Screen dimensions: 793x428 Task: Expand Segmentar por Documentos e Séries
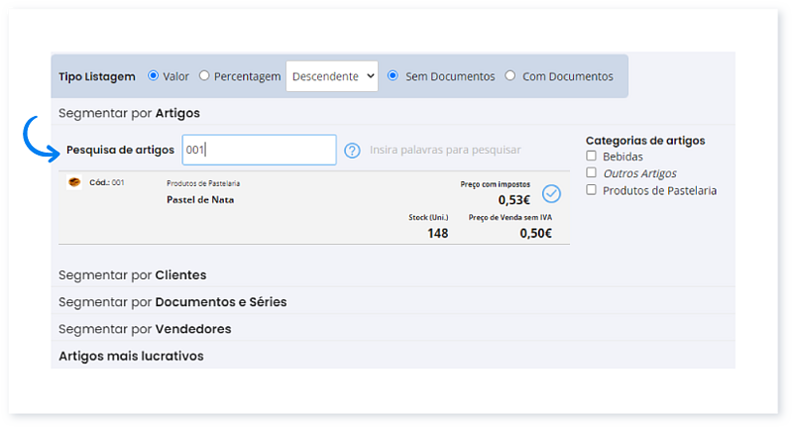point(172,301)
